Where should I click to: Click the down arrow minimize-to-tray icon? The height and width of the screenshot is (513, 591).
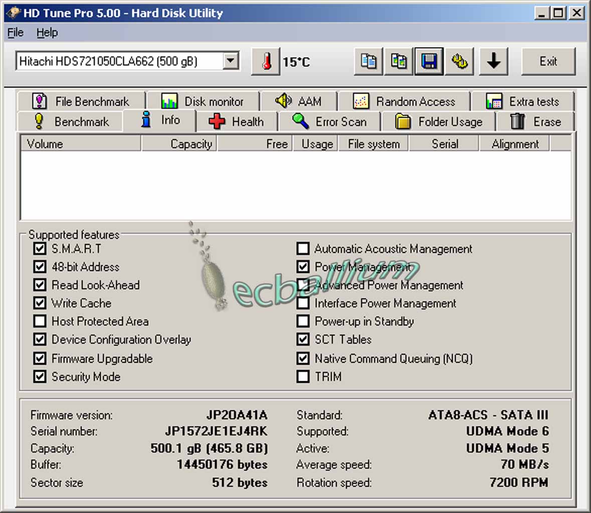coord(494,62)
